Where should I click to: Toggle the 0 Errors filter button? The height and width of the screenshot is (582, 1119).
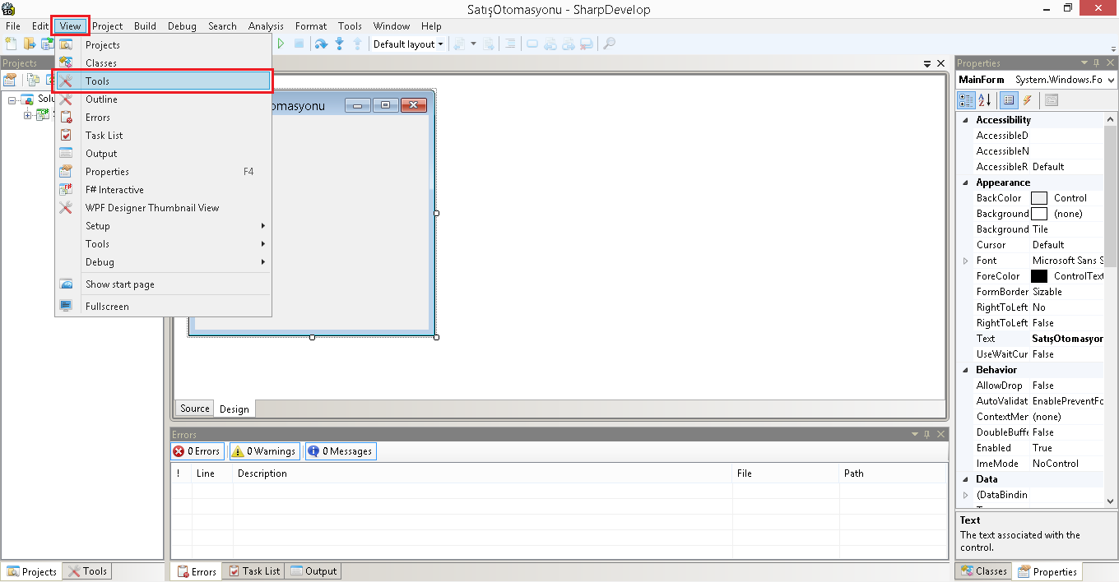click(x=197, y=451)
